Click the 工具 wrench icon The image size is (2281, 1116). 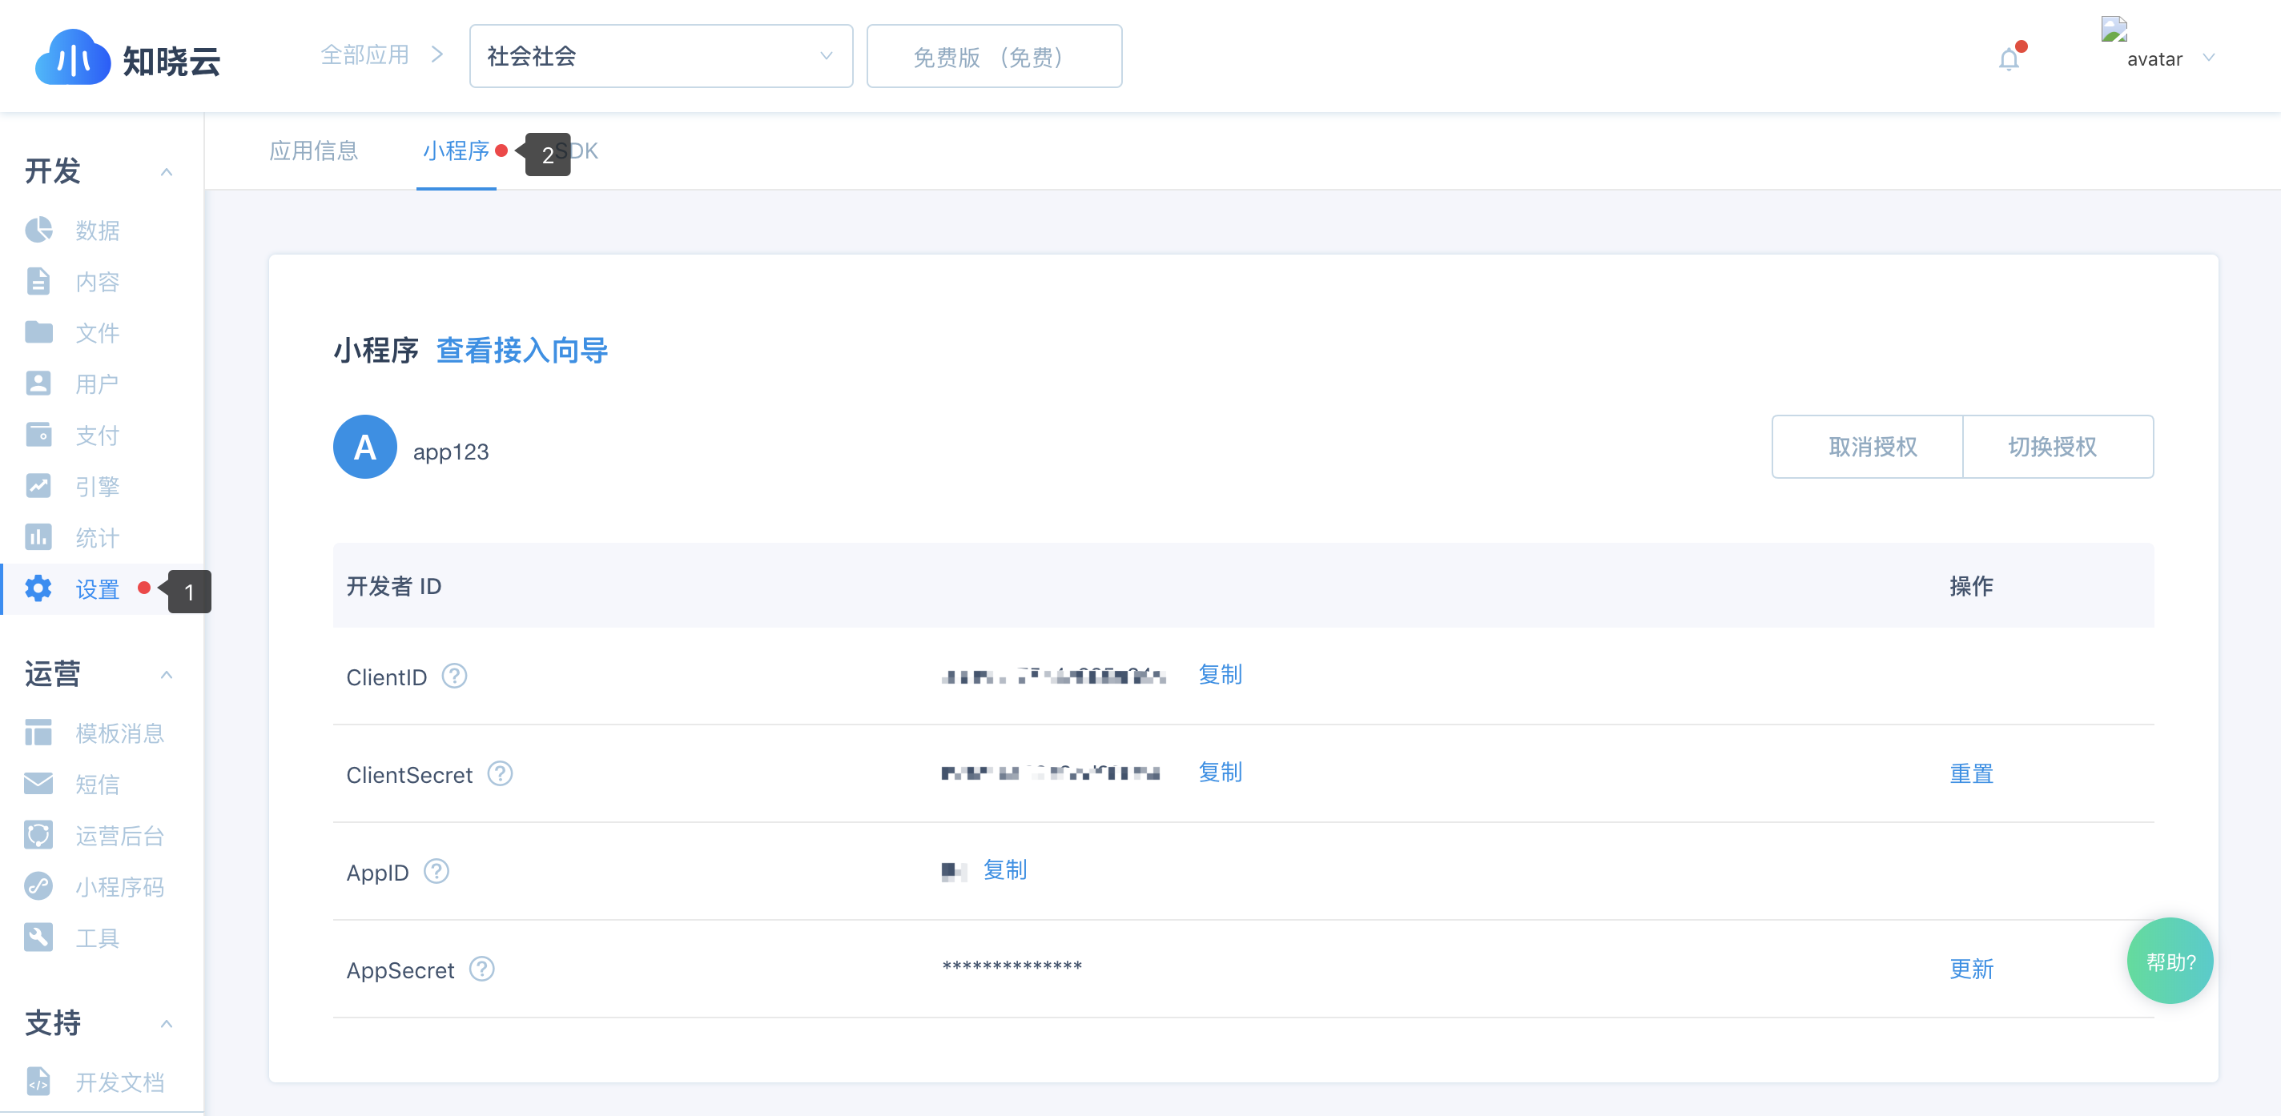pos(39,937)
